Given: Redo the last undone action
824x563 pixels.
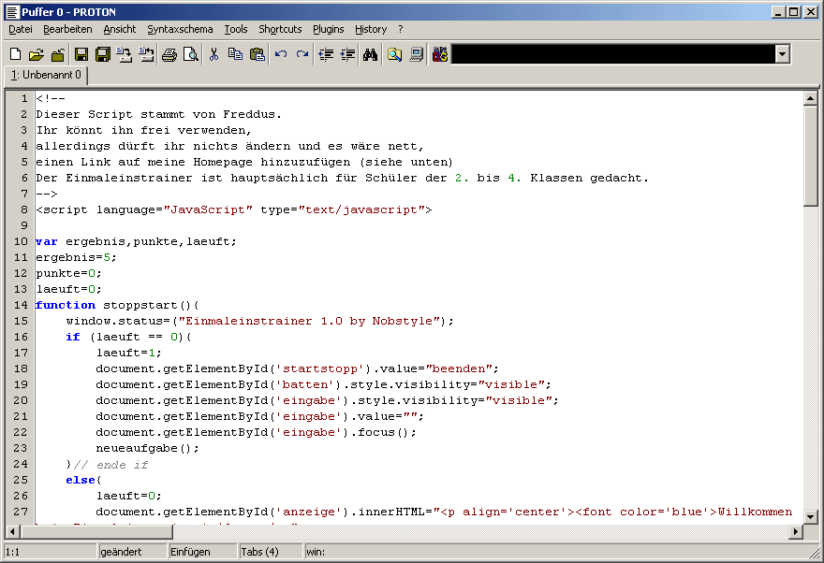Looking at the screenshot, I should click(x=302, y=55).
